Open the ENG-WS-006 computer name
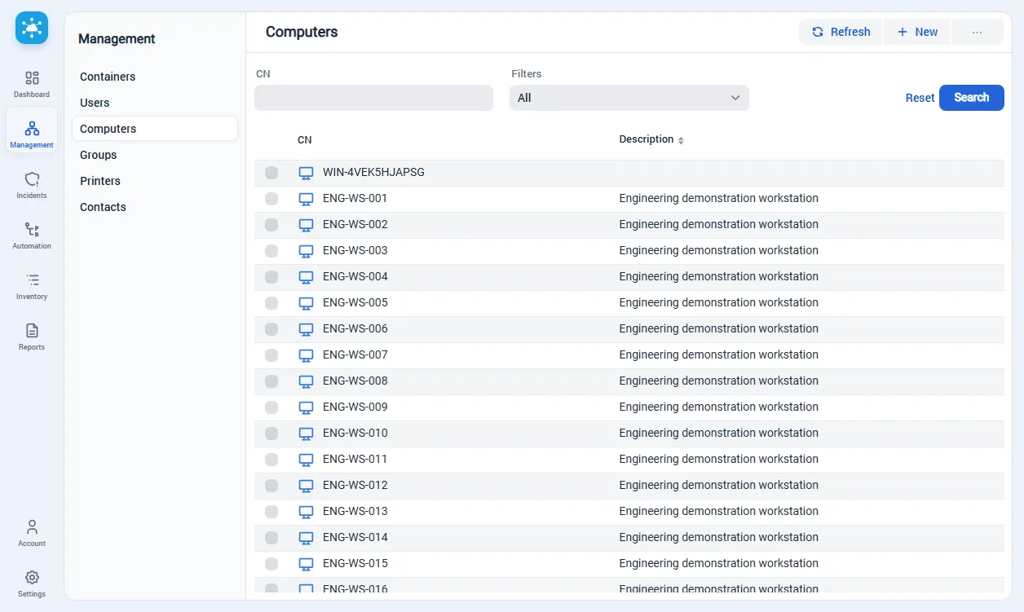 [x=355, y=328]
